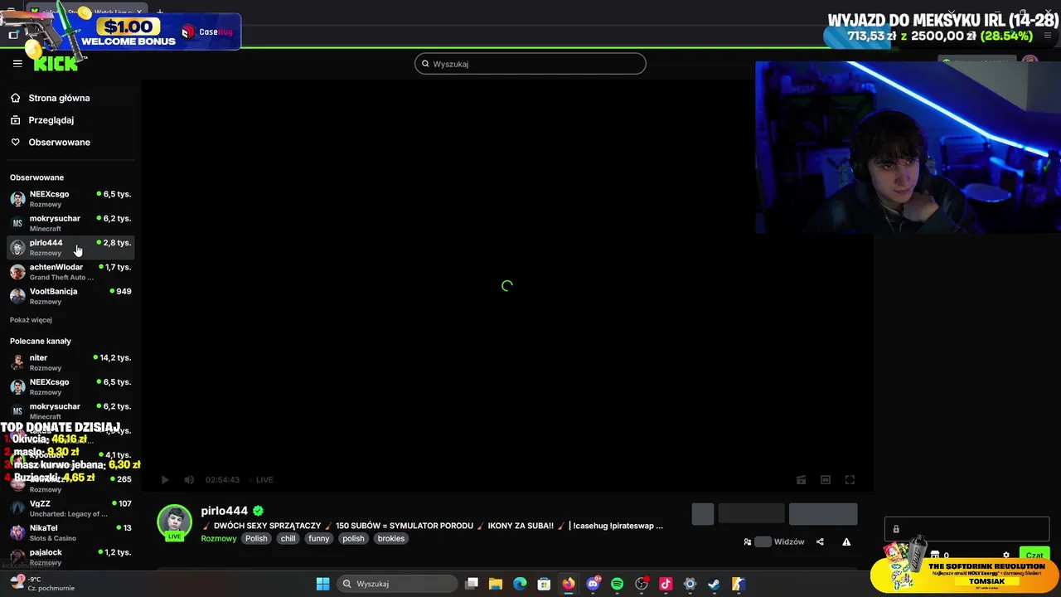The width and height of the screenshot is (1061, 597).
Task: Click the LIVE indicator in player bar
Action: click(x=261, y=480)
